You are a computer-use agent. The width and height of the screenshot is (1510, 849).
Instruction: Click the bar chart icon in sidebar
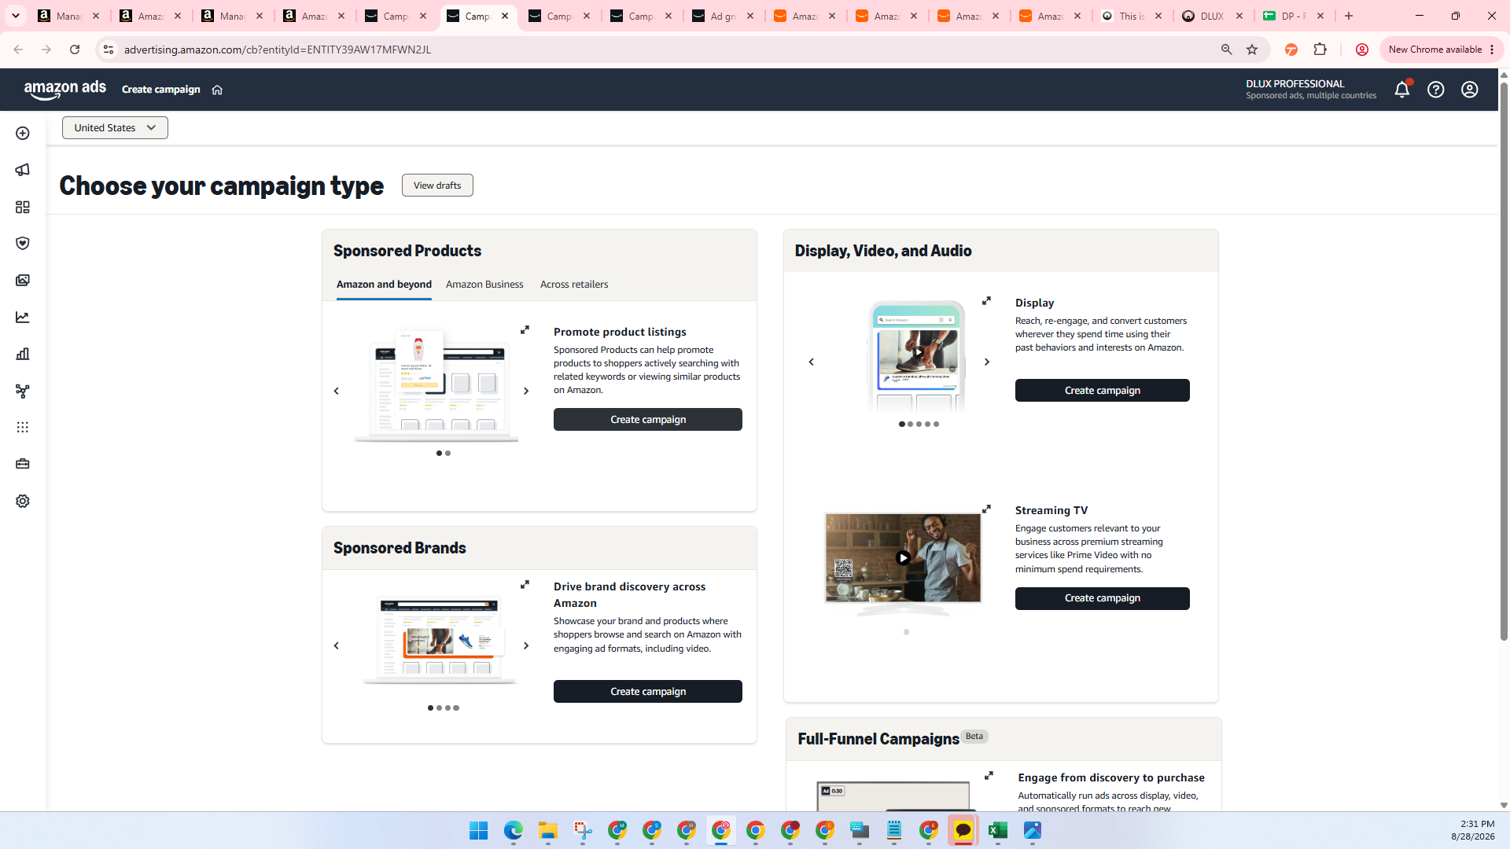23,354
